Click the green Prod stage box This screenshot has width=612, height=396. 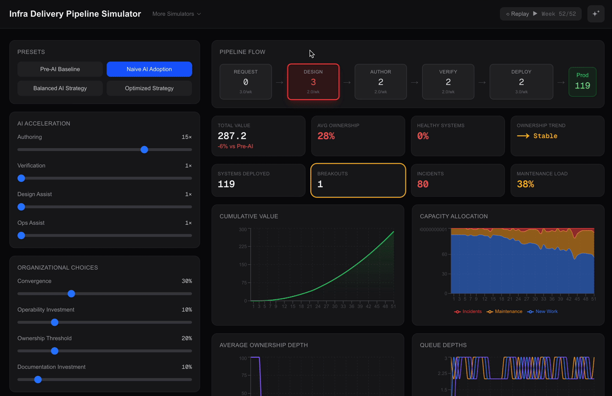coord(582,82)
